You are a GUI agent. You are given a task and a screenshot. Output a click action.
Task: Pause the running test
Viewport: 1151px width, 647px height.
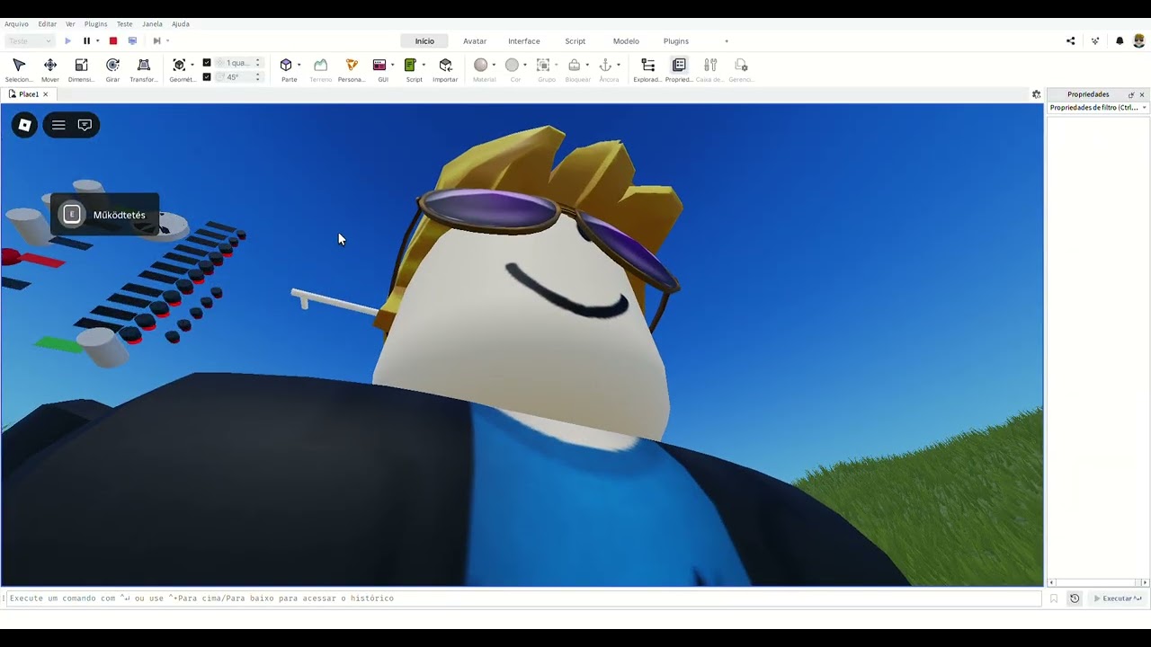(86, 40)
